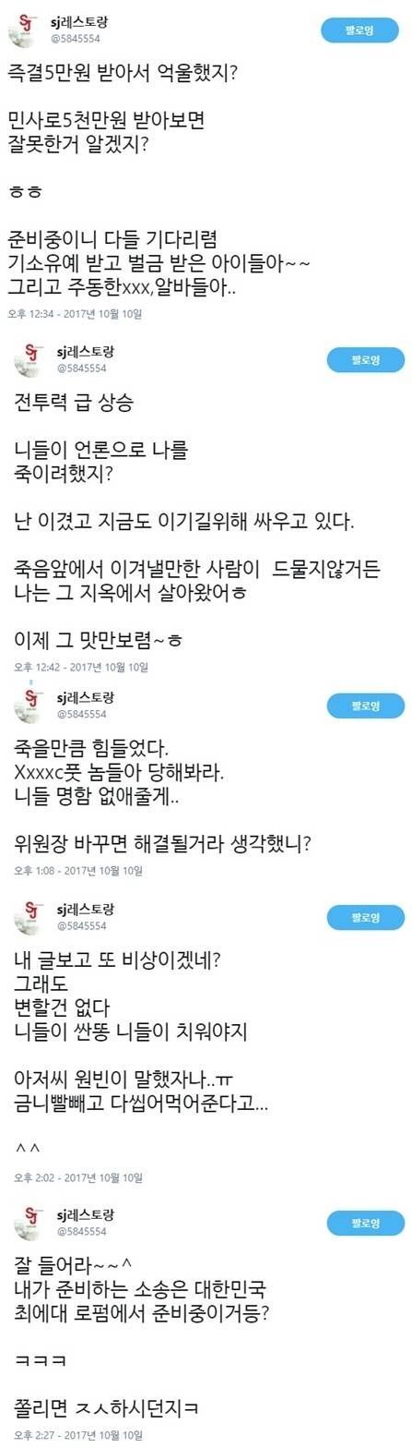Screen dimensions: 412x1448
Task: Toggle 팔로잉 button on the first tweet
Action: click(x=360, y=30)
